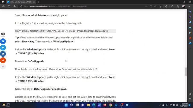Viewport: 193px width, 108px height.
Task: Open File Explorer from taskbar
Action: [x=88, y=105]
